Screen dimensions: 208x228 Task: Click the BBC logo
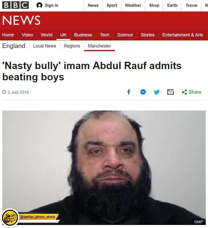tap(15, 5)
